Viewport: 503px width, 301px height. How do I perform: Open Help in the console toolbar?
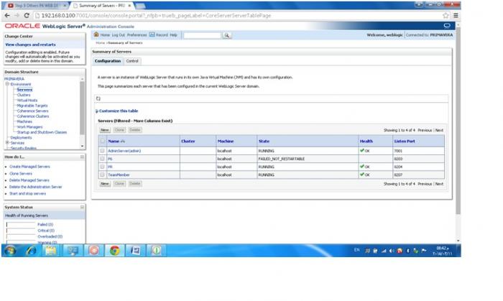173,35
